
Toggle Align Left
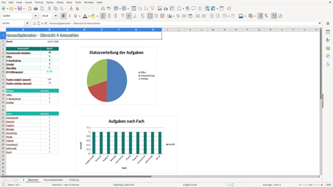[103, 16]
